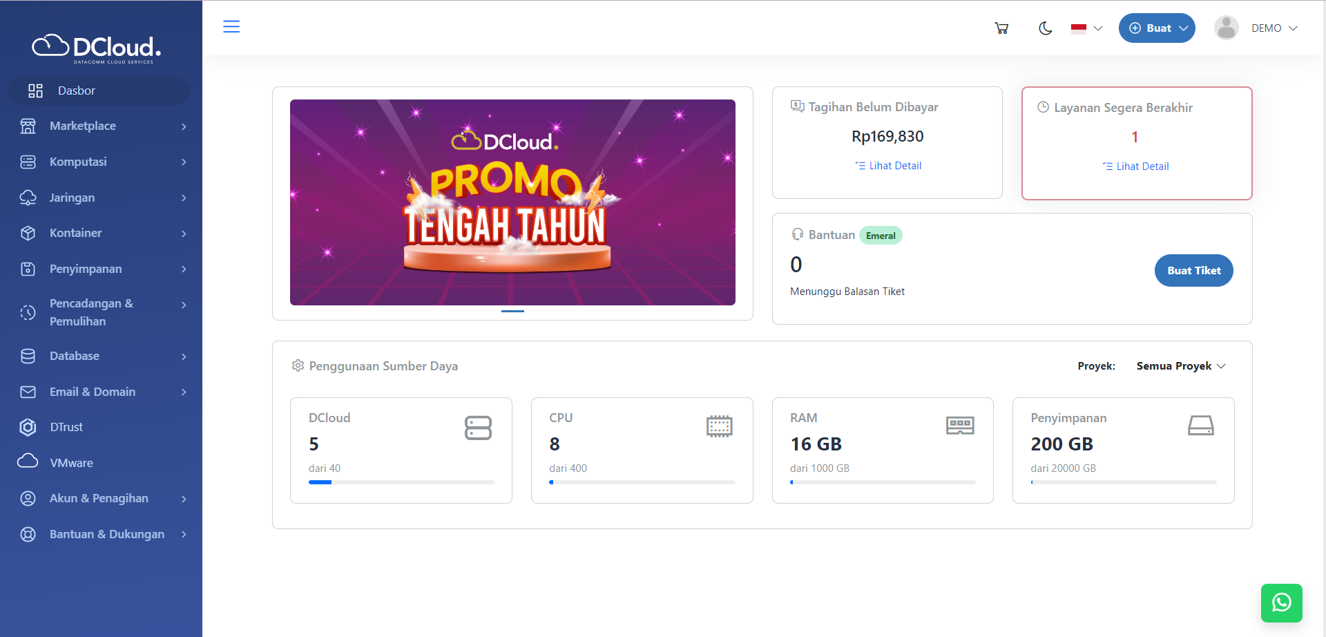Open the shopping cart icon
1326x637 pixels.
[1001, 28]
